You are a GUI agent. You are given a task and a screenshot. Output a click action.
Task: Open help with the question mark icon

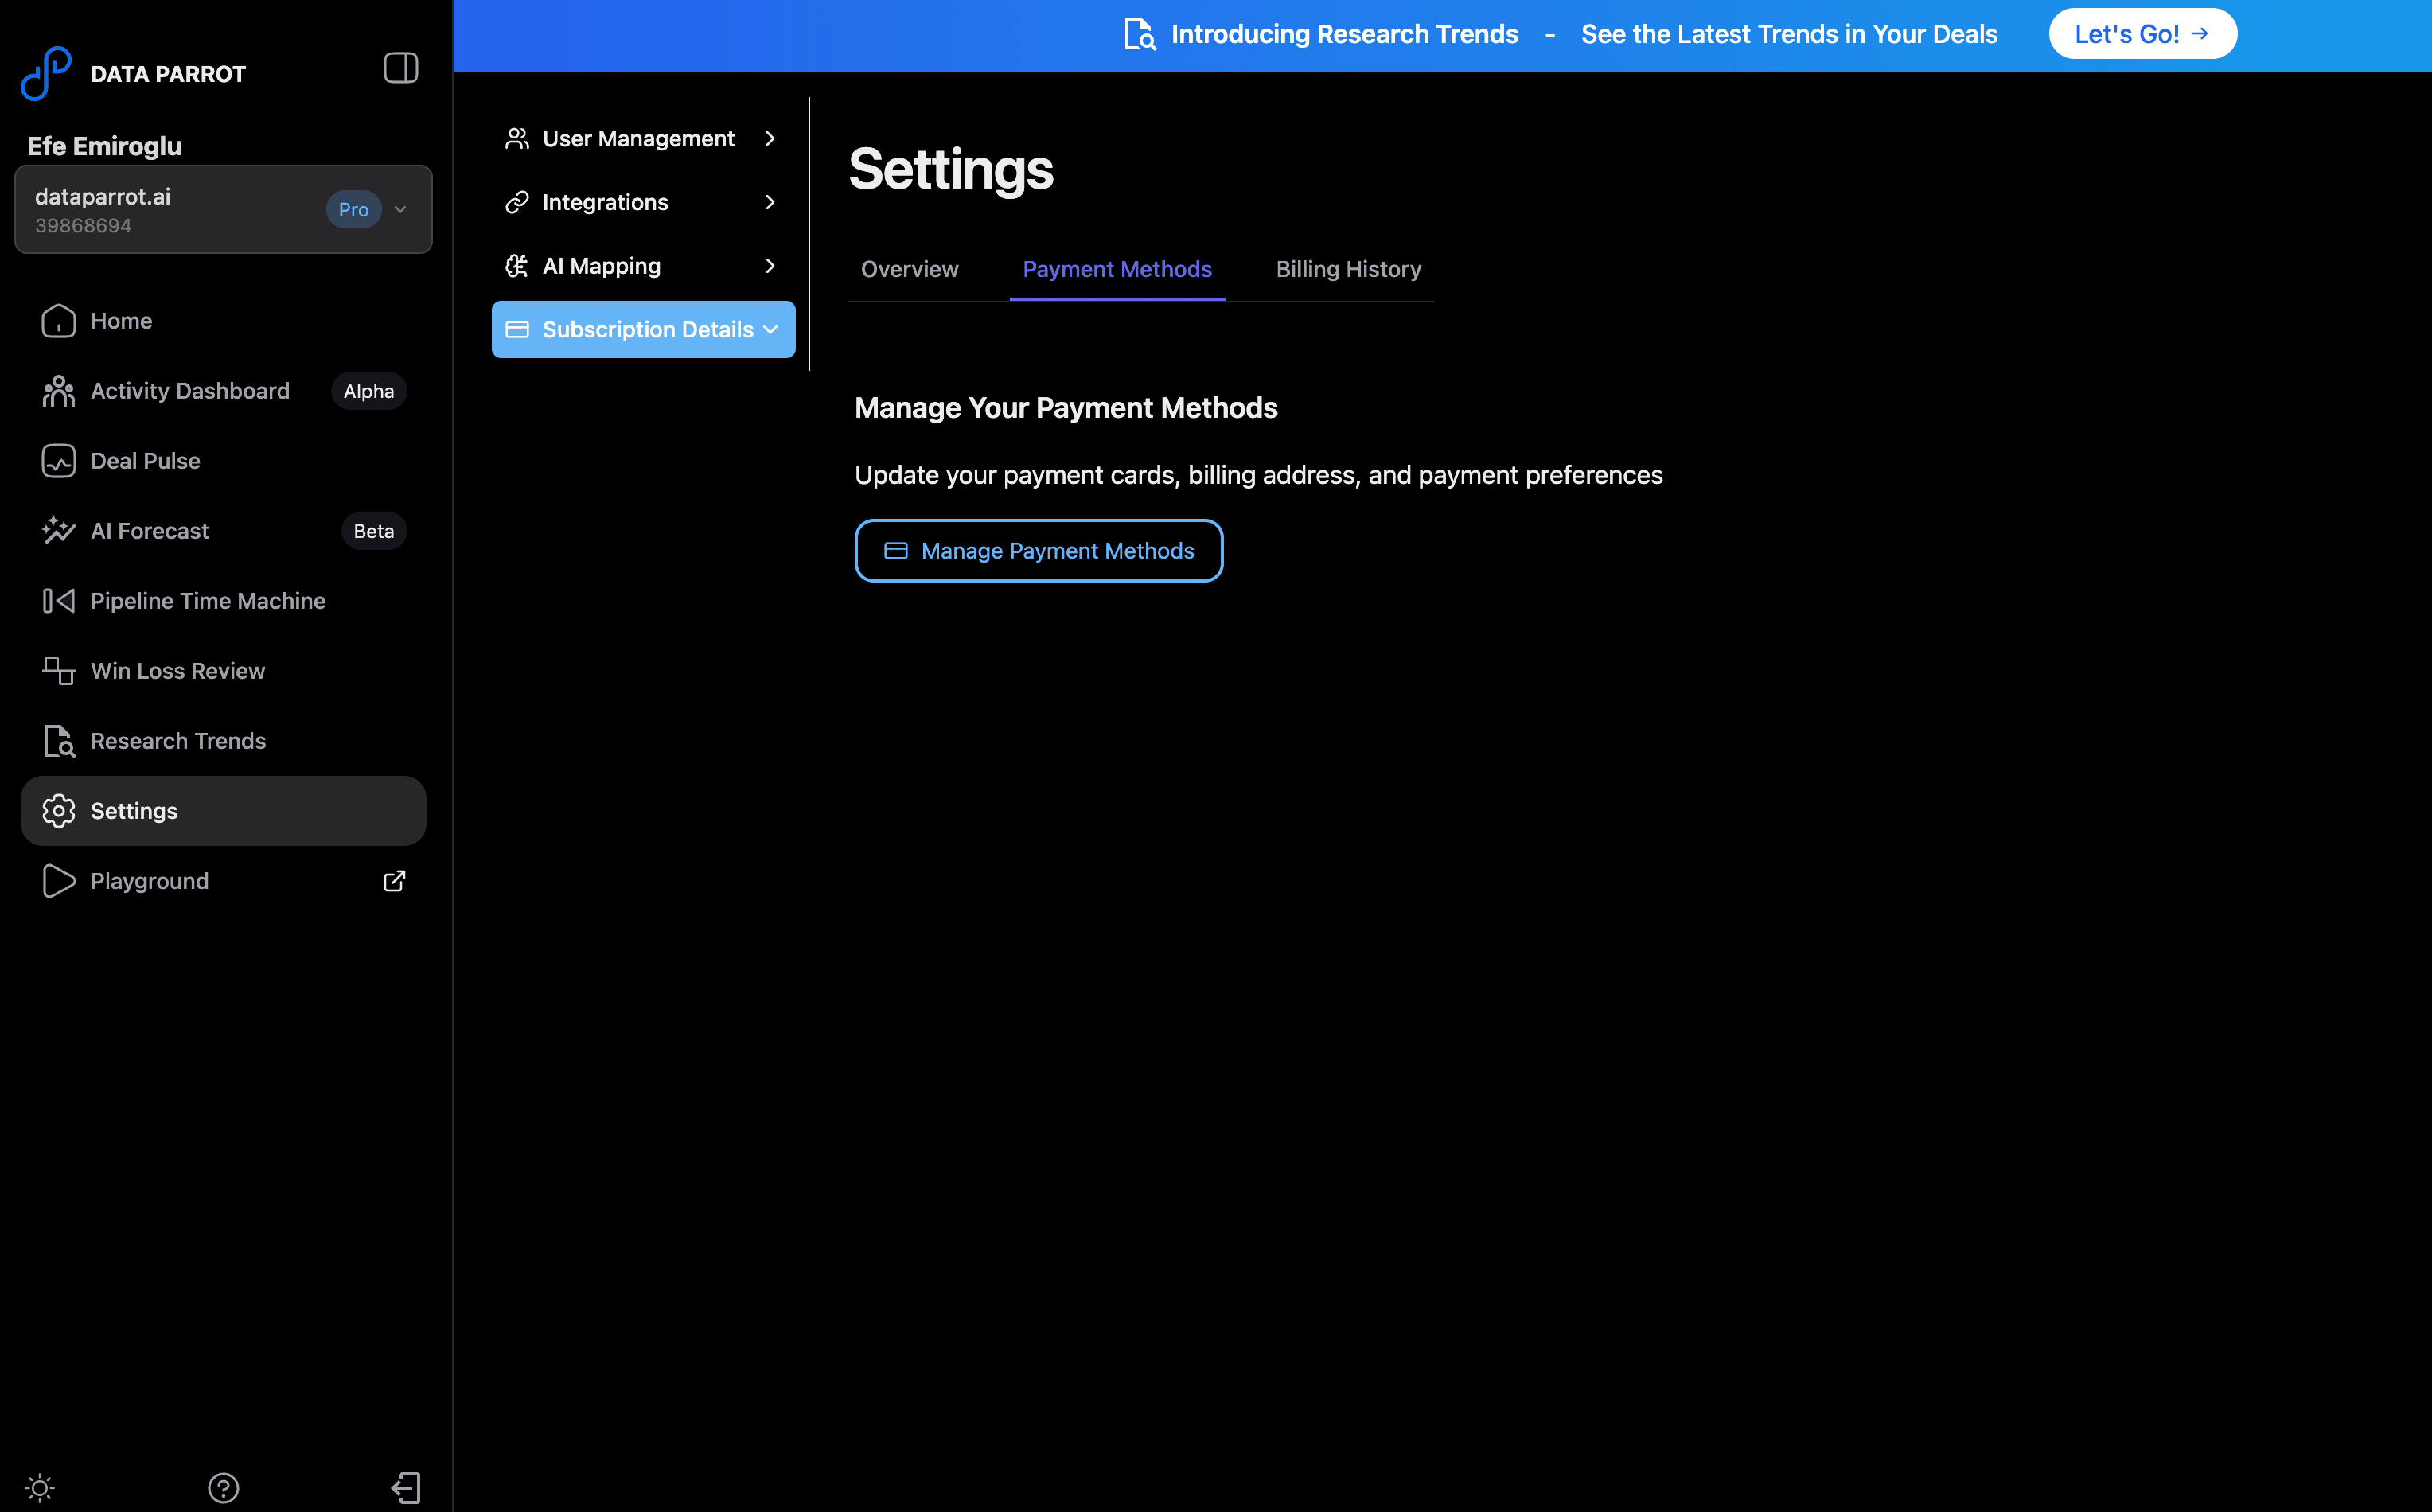click(223, 1488)
